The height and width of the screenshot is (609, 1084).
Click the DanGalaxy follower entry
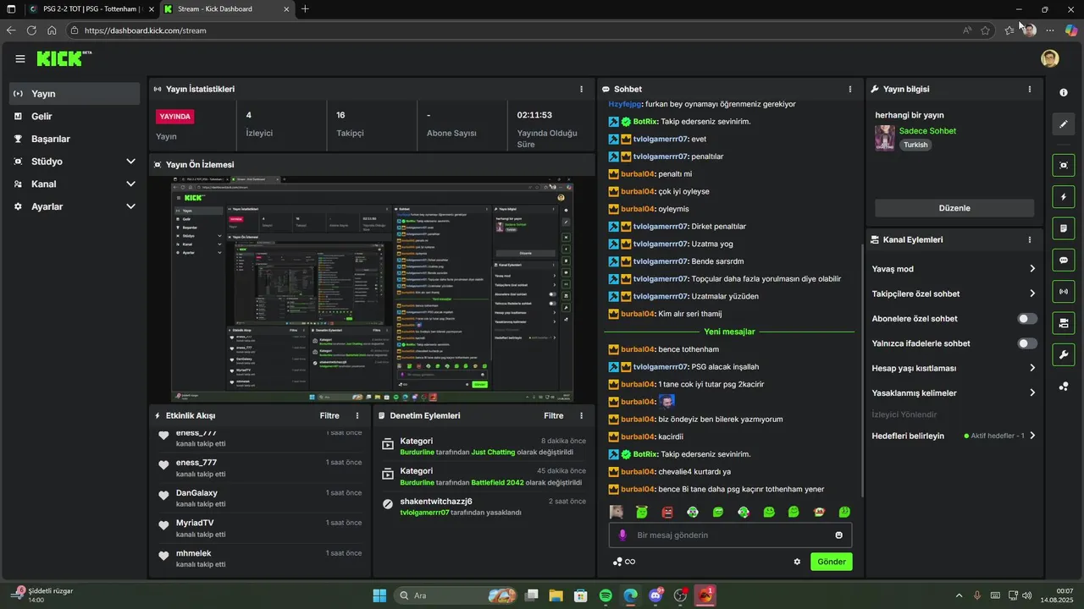[261, 498]
